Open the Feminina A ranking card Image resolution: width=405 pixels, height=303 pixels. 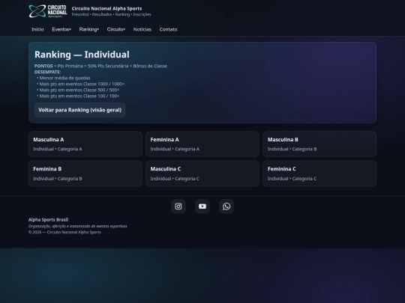202,144
